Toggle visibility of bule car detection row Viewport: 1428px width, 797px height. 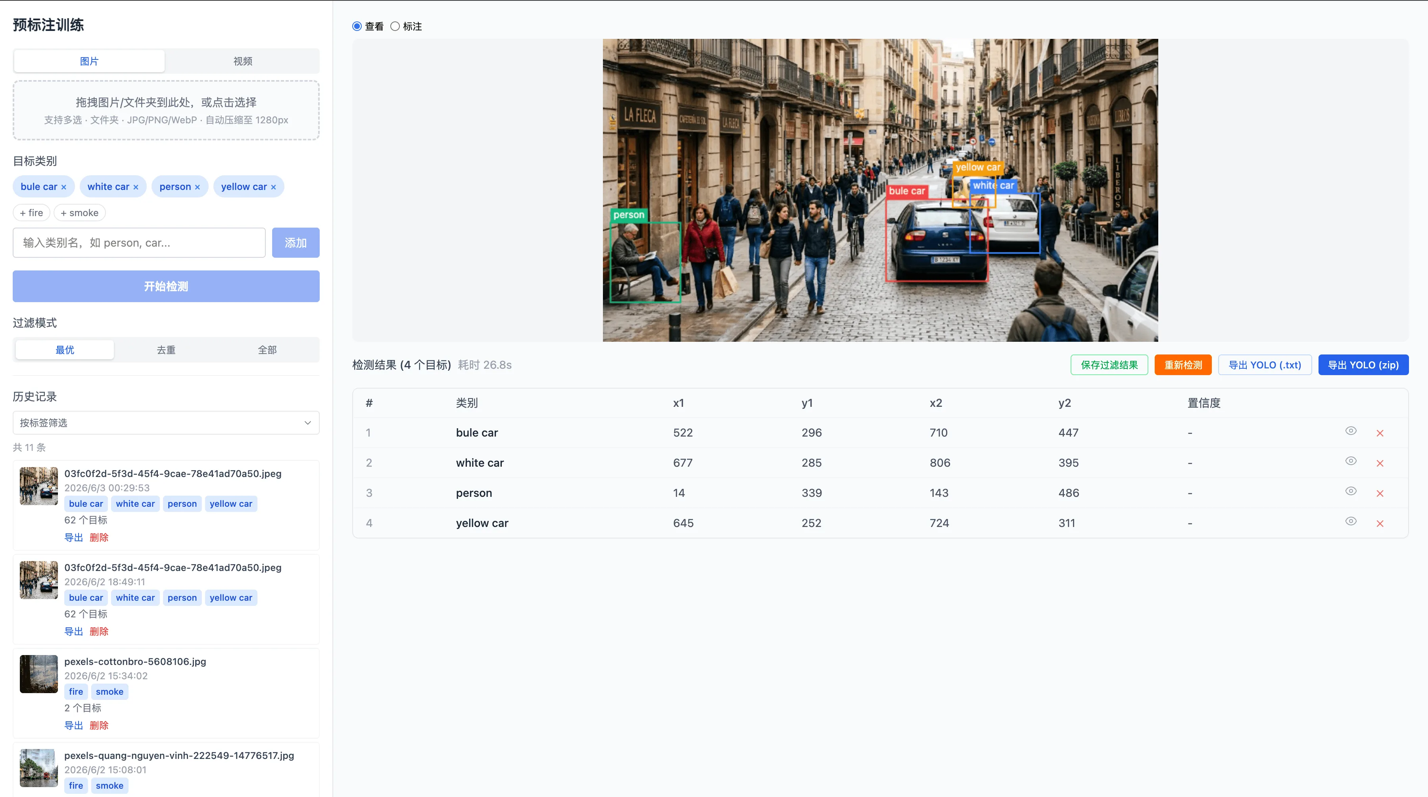click(x=1351, y=431)
